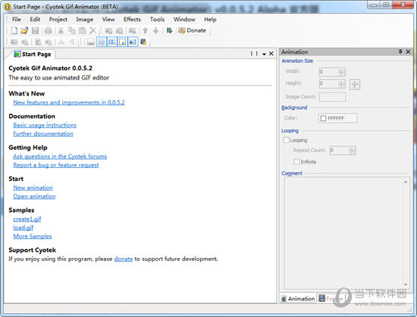Screen dimensions: 417x317
Task: Click the Save floppy disk icon
Action: (x=35, y=30)
